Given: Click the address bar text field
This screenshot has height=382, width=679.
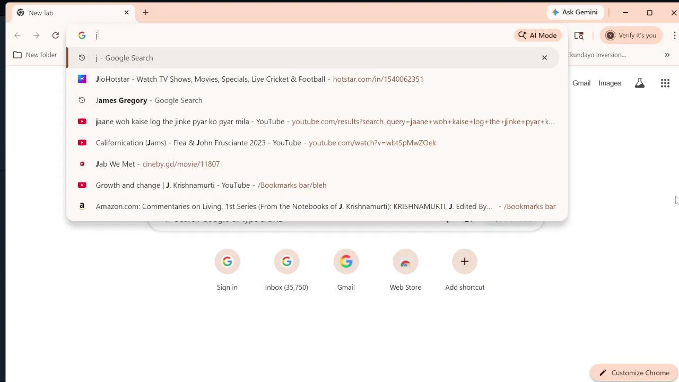Looking at the screenshot, I should [x=302, y=36].
